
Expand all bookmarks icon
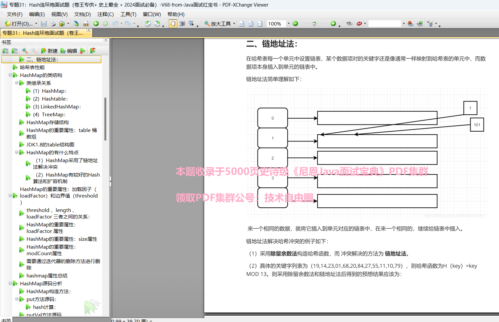pos(6,51)
